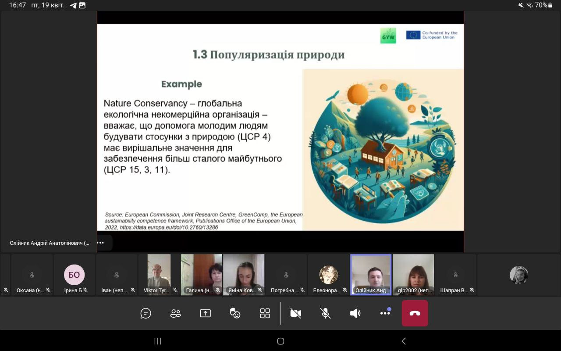Screen dimensions: 561x351
Task: Open Android recent apps
Action: 158,341
